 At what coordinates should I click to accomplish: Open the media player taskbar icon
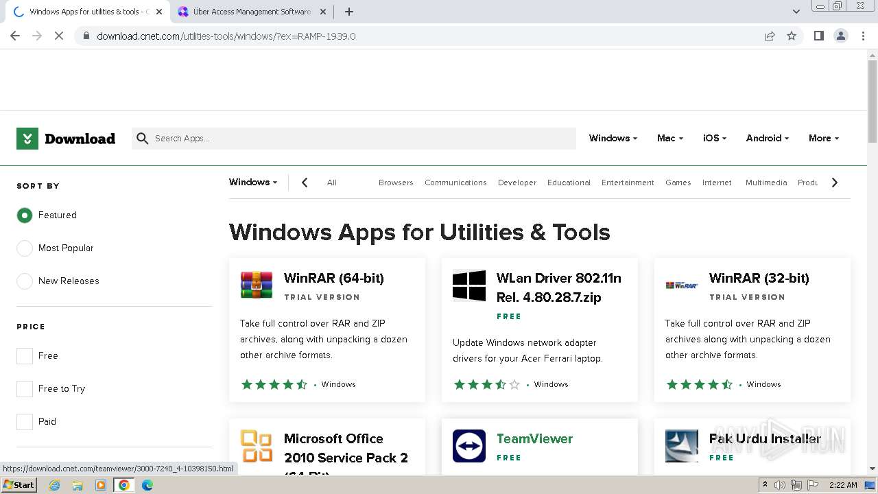[x=101, y=485]
